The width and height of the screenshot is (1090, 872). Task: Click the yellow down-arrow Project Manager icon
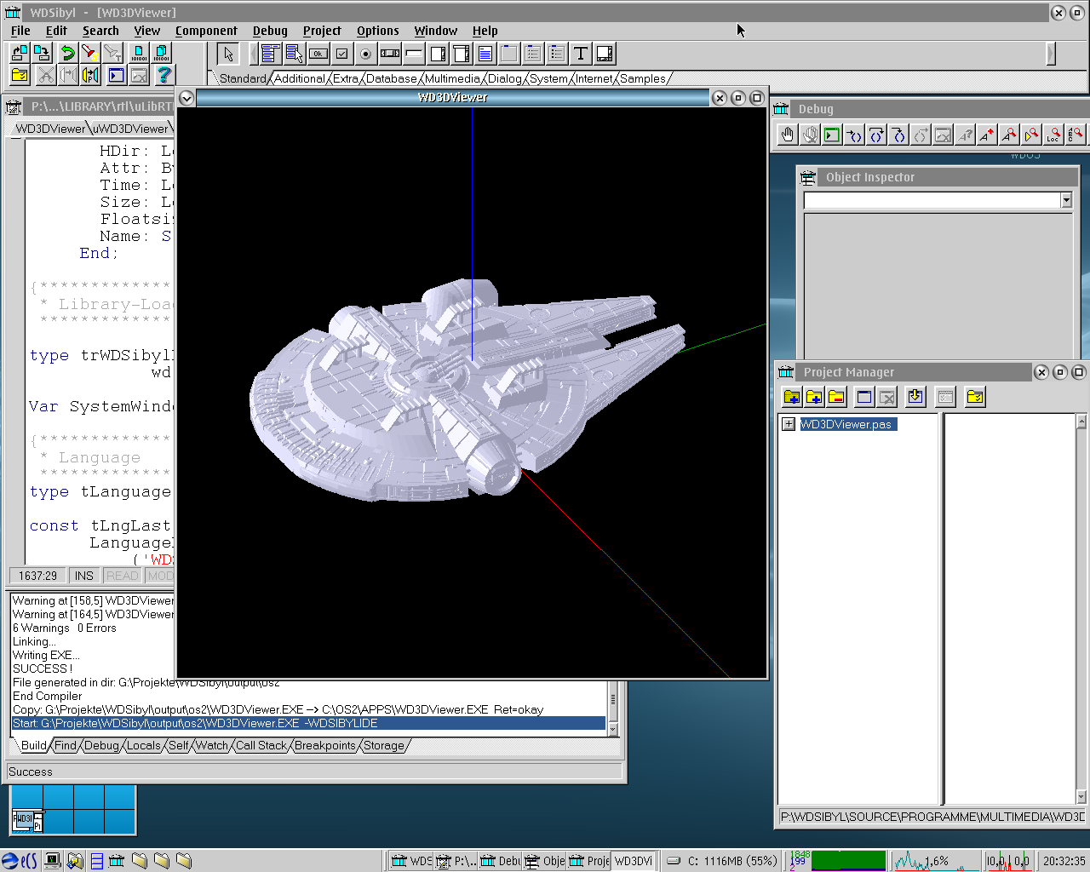pyautogui.click(x=915, y=397)
